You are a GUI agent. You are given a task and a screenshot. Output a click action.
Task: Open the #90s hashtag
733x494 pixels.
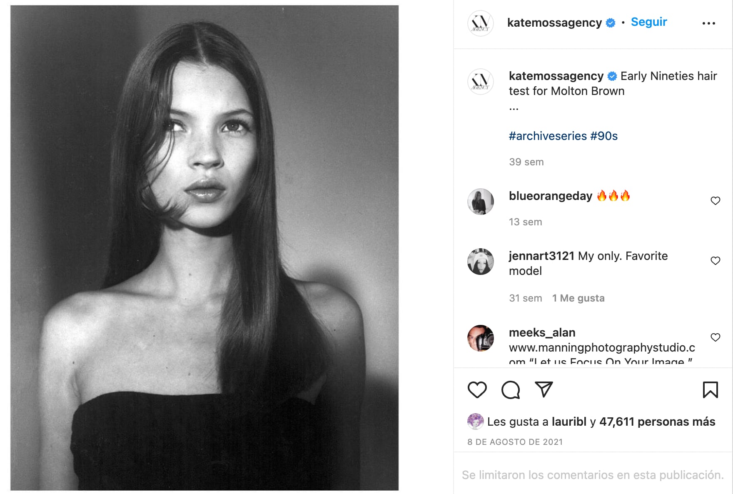click(x=605, y=135)
